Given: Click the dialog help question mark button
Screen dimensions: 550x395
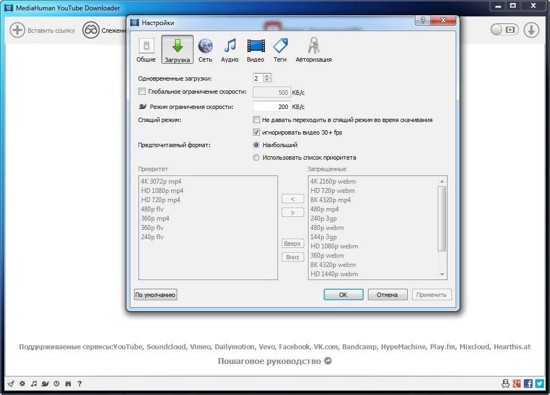Looking at the screenshot, I should point(422,20).
